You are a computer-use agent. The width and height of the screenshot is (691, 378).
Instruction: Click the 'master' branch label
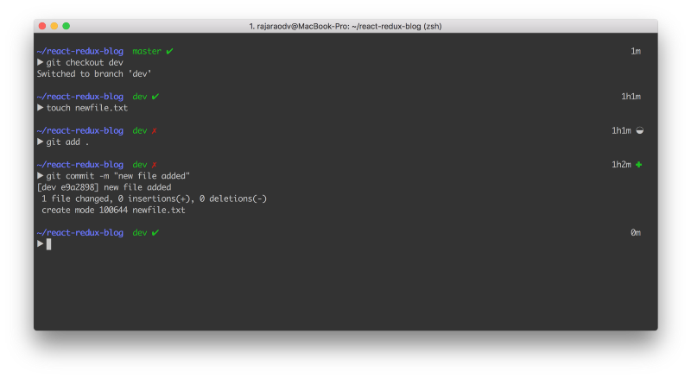[x=147, y=51]
